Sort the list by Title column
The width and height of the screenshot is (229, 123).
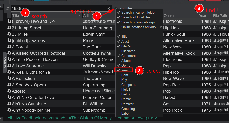pyautogui.click(x=46, y=16)
